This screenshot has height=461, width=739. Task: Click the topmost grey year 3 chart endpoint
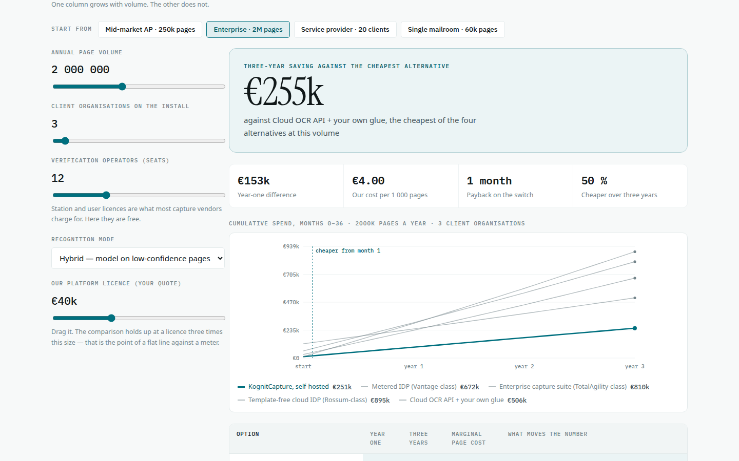[635, 252]
